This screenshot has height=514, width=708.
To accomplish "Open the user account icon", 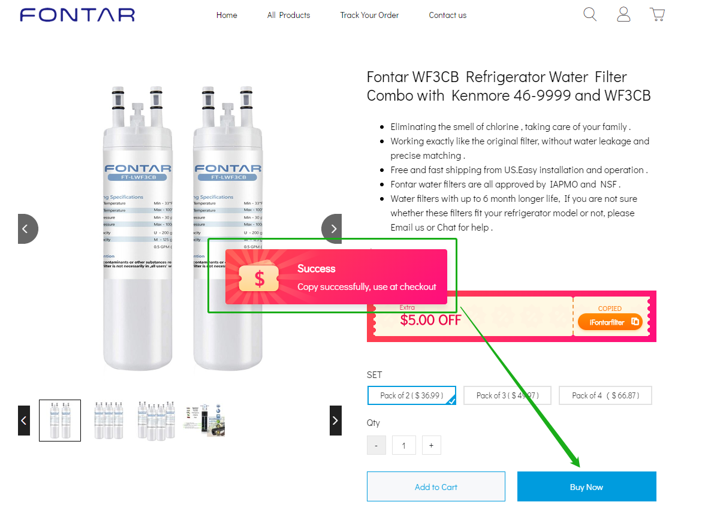I will (x=623, y=14).
